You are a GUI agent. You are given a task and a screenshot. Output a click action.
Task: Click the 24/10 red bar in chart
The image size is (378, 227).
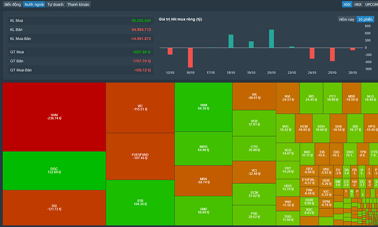312,54
